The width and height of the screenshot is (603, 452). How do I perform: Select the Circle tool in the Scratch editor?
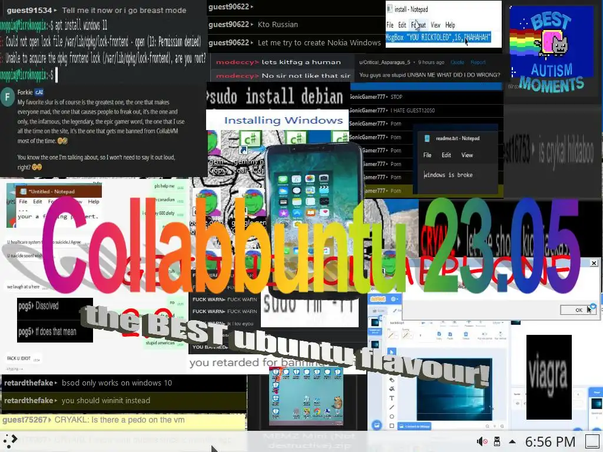pos(392,417)
